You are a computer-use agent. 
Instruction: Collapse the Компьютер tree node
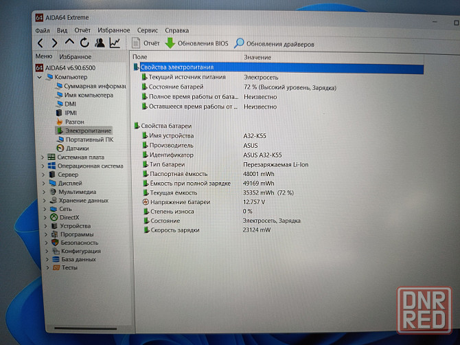[x=41, y=77]
